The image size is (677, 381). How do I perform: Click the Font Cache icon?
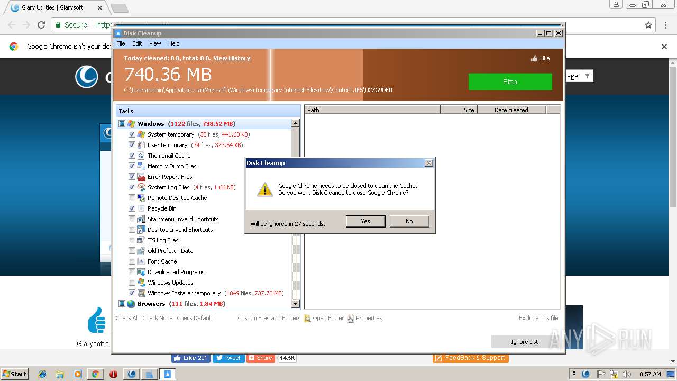(x=141, y=261)
